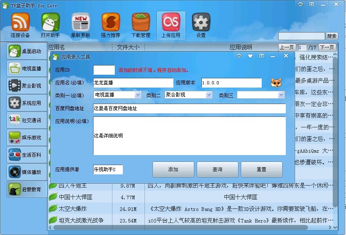Open 系统应用 sidebar category

[x=27, y=103]
